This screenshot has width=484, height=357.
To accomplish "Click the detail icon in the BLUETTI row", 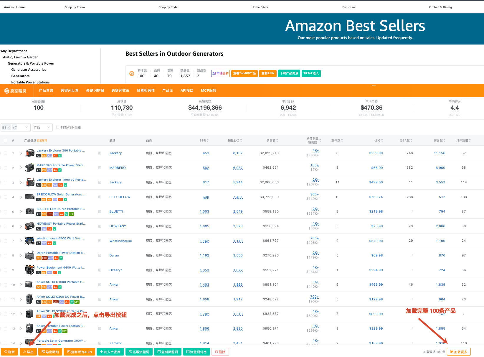I will coord(100,212).
